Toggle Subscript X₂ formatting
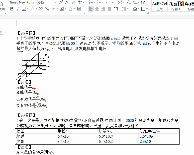This screenshot has width=194, height=155. click(x=47, y=9)
